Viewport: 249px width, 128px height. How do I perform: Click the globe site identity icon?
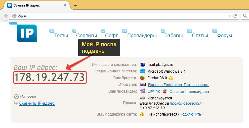[14, 16]
